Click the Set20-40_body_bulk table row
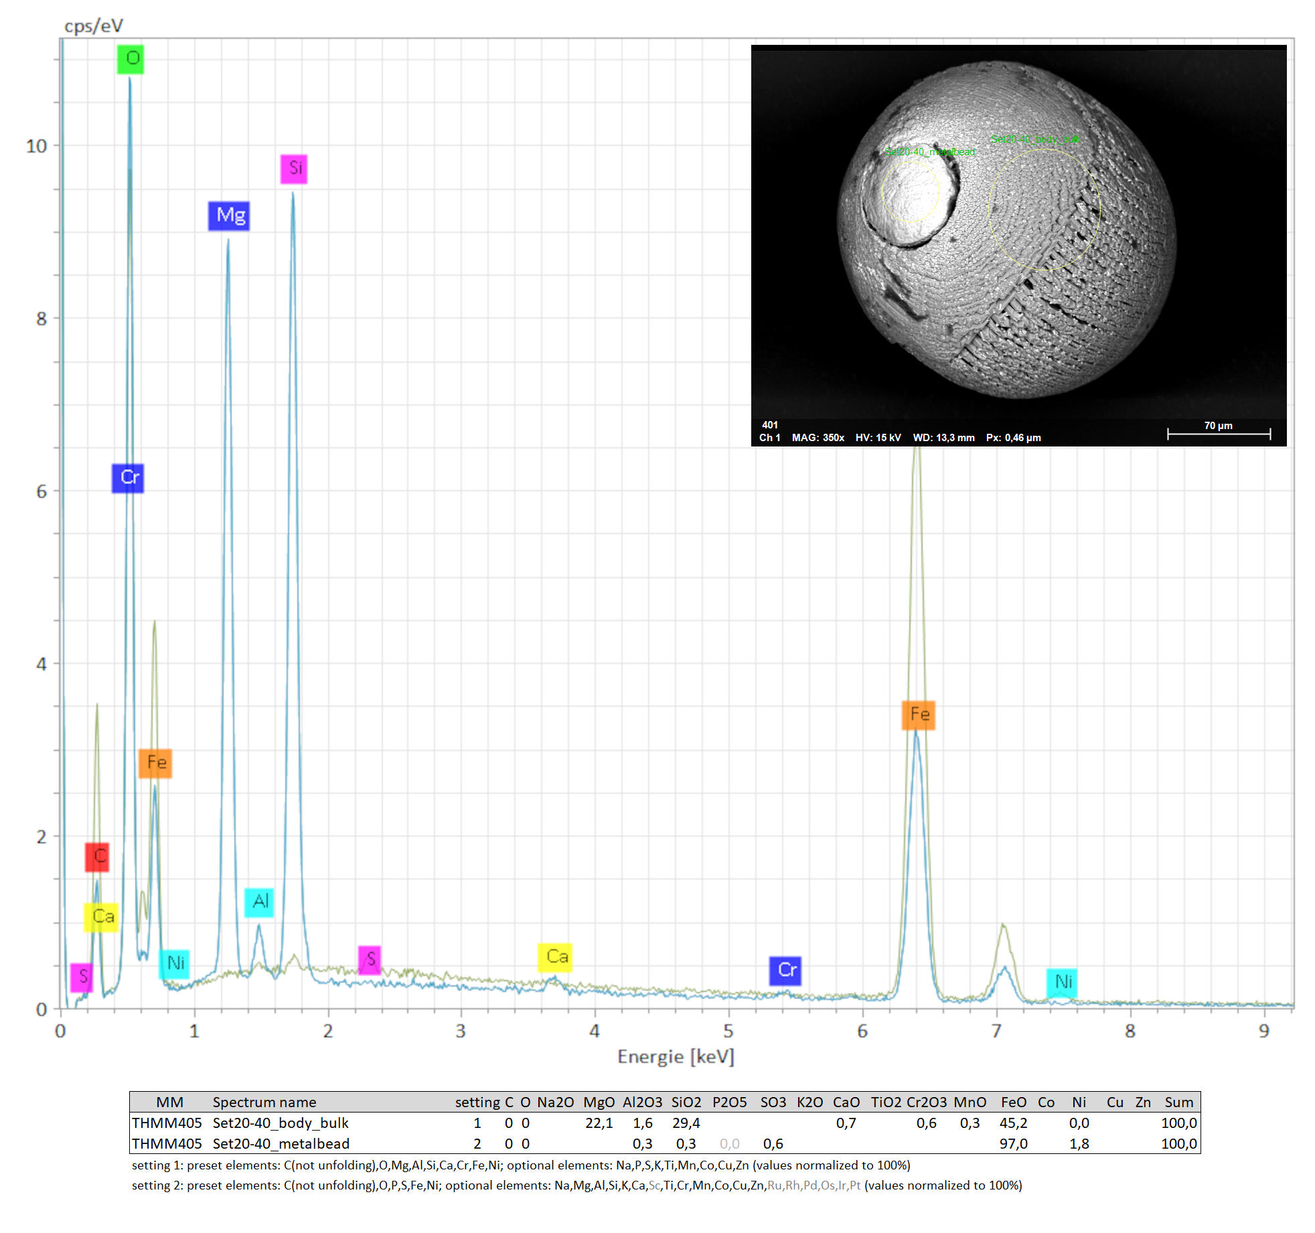 click(281, 1123)
